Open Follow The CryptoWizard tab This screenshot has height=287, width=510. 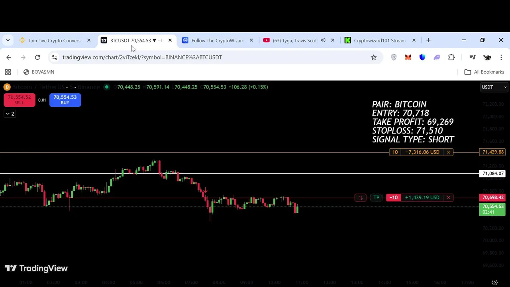click(x=218, y=40)
